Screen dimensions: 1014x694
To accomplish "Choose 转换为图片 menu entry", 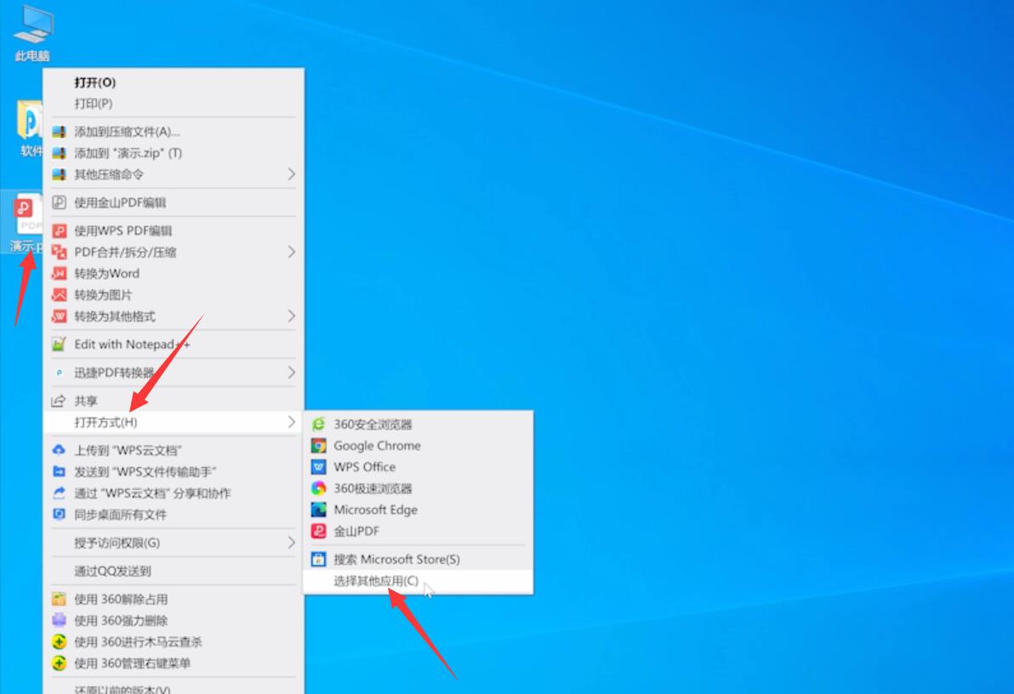I will pyautogui.click(x=174, y=295).
